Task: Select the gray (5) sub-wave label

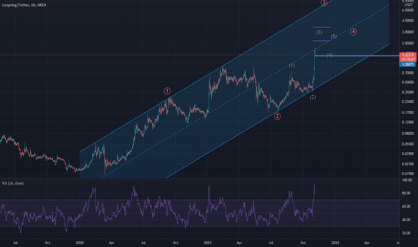Action: (334, 36)
